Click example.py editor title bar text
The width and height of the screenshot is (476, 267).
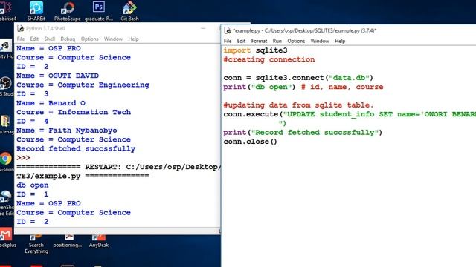pyautogui.click(x=305, y=30)
